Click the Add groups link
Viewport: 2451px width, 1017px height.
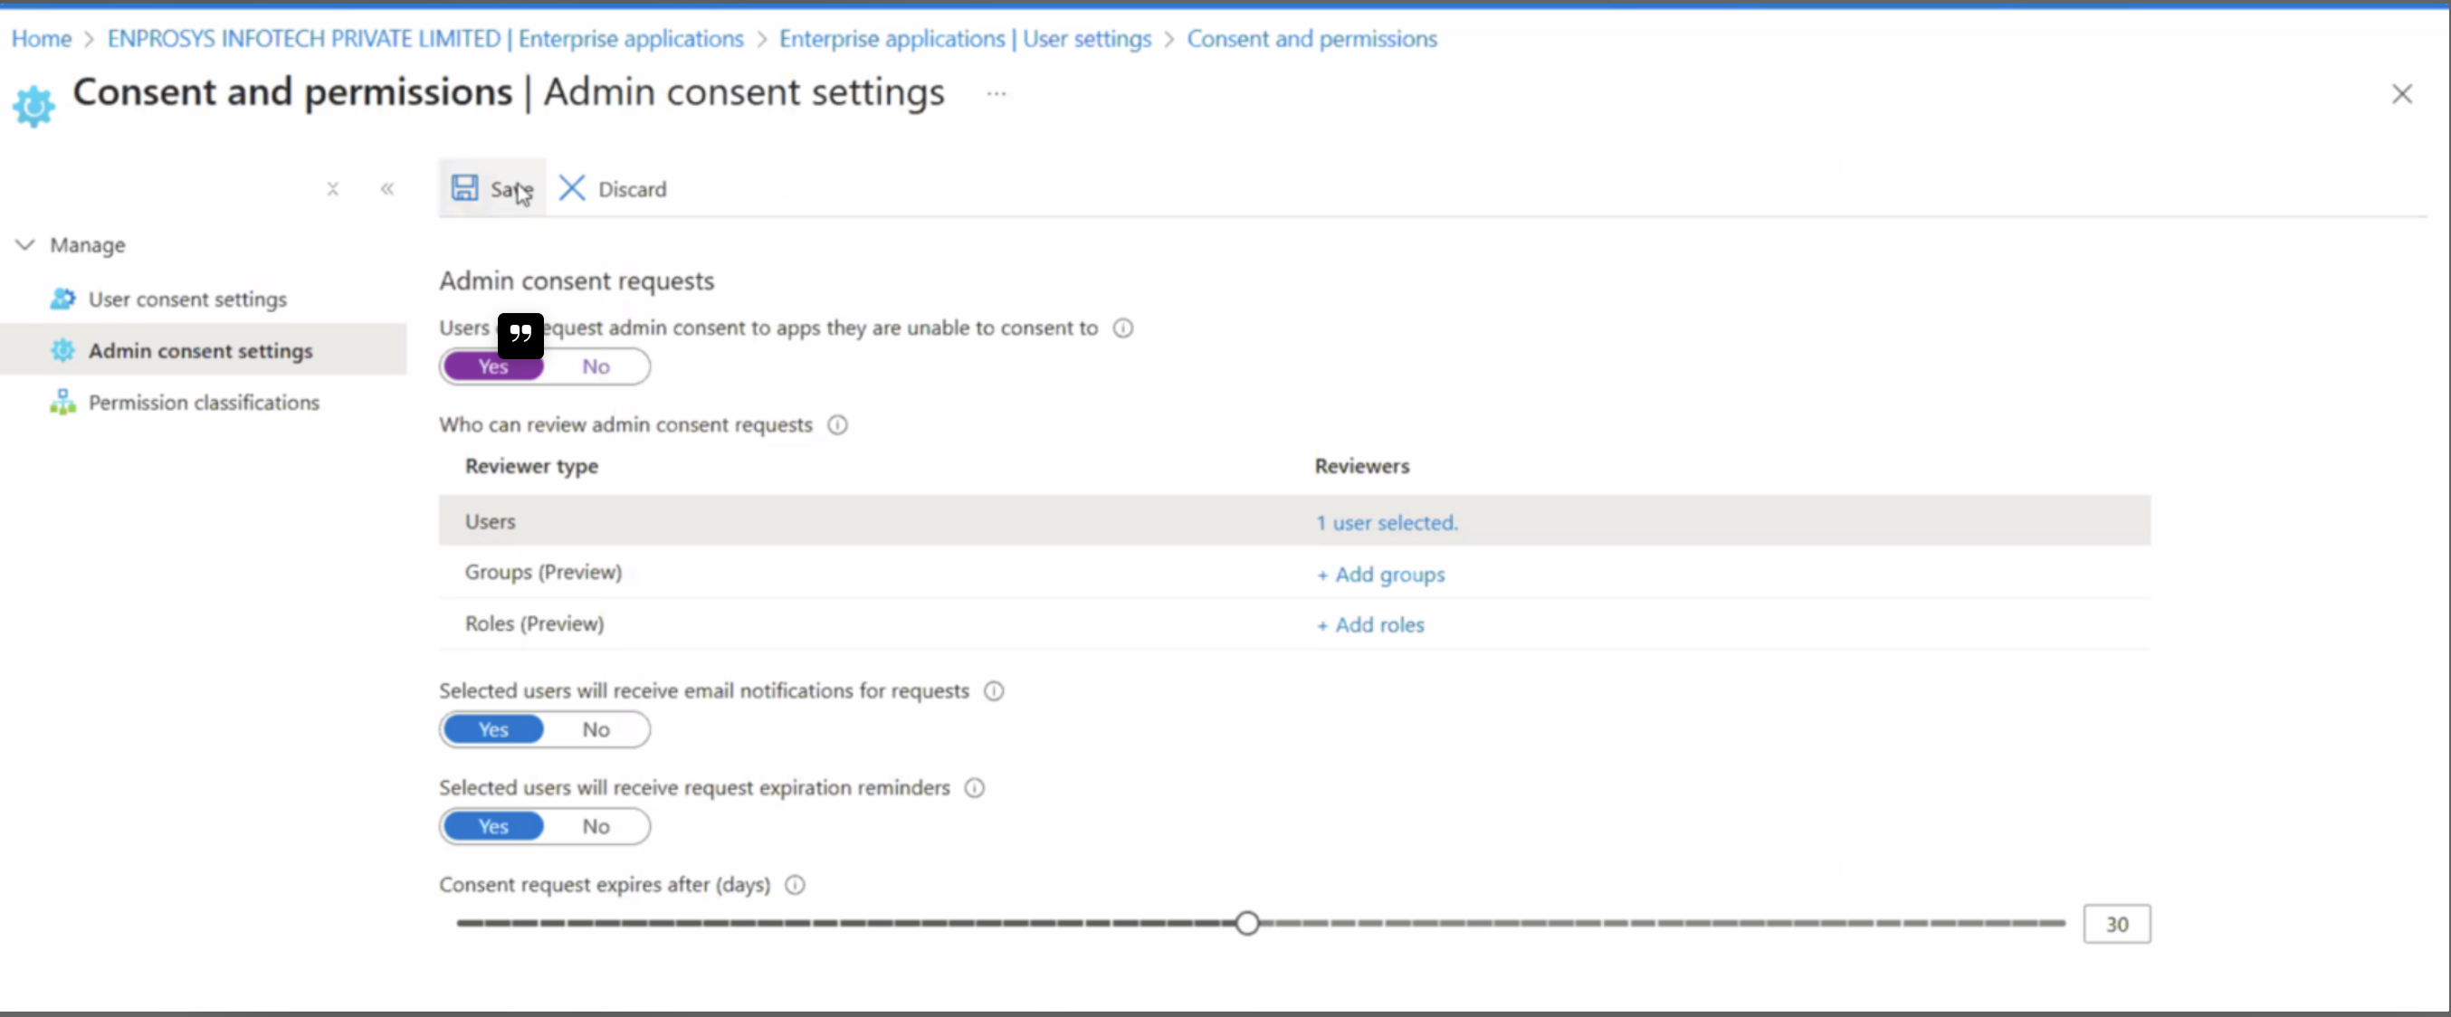click(x=1380, y=575)
